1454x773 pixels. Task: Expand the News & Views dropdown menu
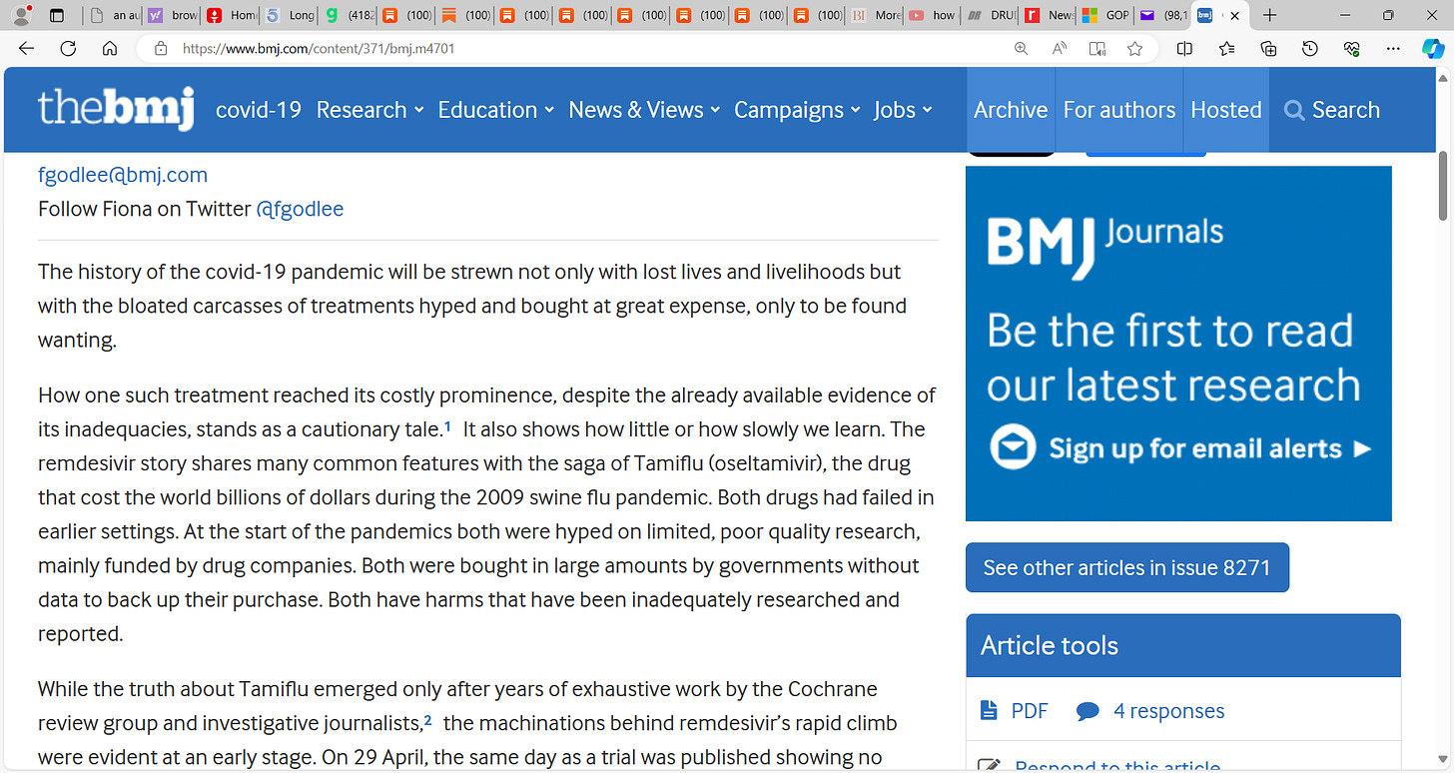point(644,110)
